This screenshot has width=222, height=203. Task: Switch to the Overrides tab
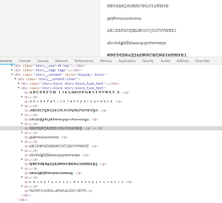[202, 61]
